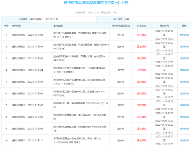Click parcel number 遂自然资规公〔2022〕21号-01

[27, 35]
